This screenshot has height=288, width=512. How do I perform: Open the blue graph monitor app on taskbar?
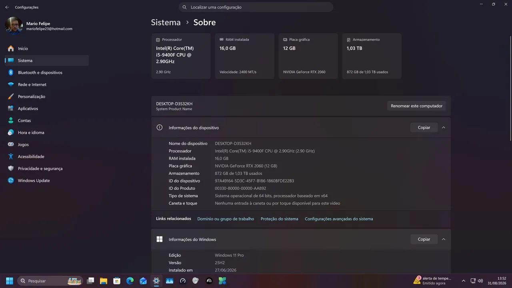click(x=170, y=281)
